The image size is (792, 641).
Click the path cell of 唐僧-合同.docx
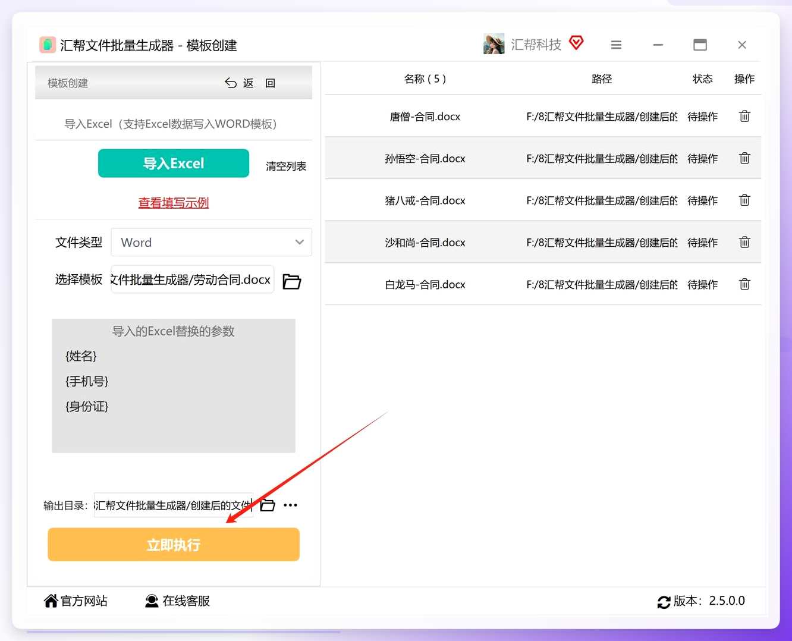(602, 117)
